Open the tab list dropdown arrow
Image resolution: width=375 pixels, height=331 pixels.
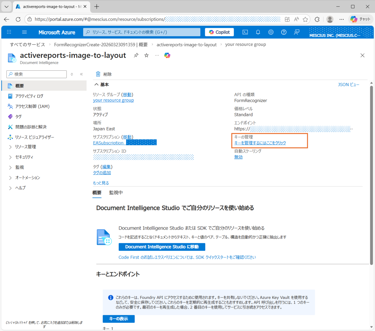pos(7,7)
